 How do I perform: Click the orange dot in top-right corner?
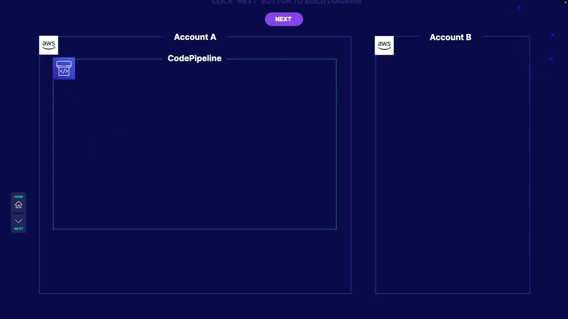566,2
